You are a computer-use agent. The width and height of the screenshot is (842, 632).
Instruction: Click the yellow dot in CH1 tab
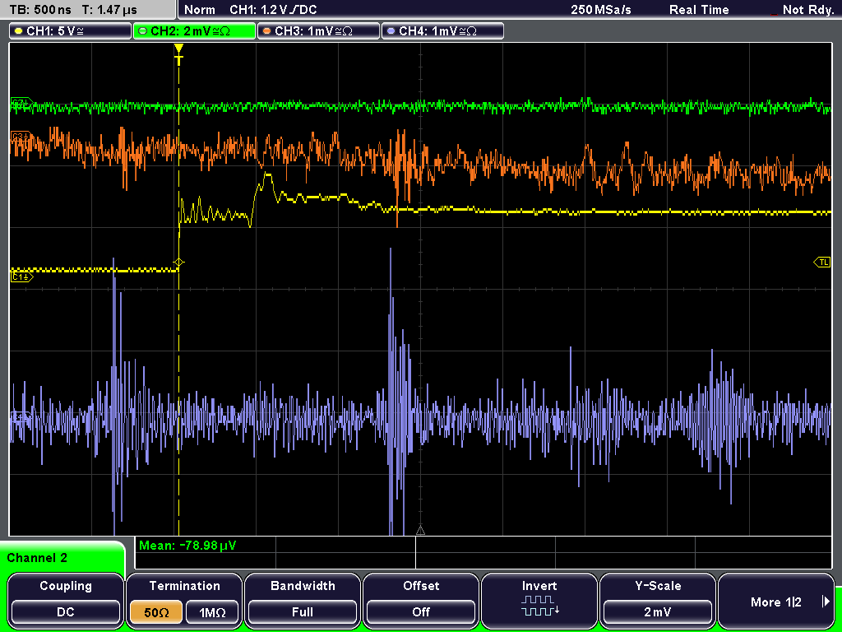coord(19,31)
